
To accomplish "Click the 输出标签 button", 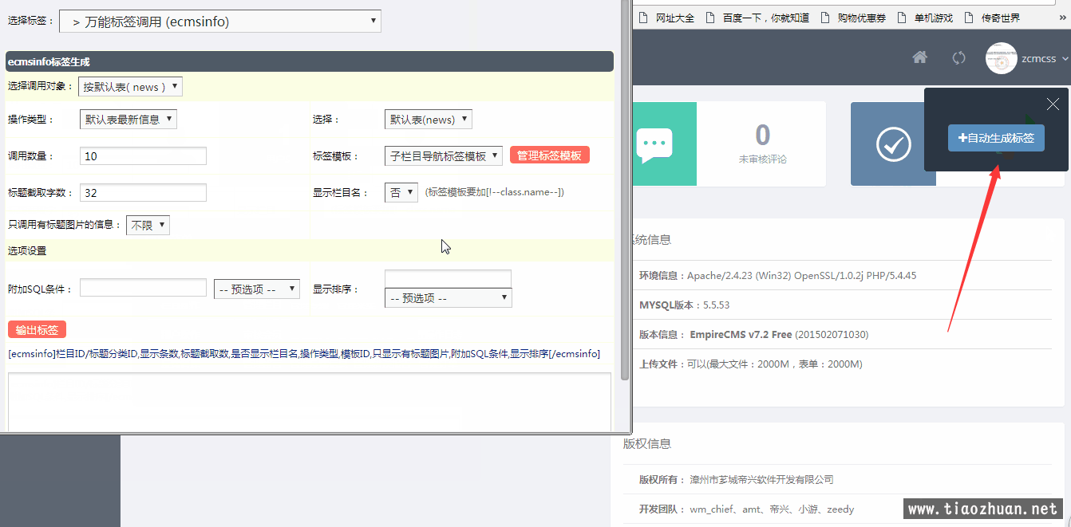I will click(x=37, y=330).
